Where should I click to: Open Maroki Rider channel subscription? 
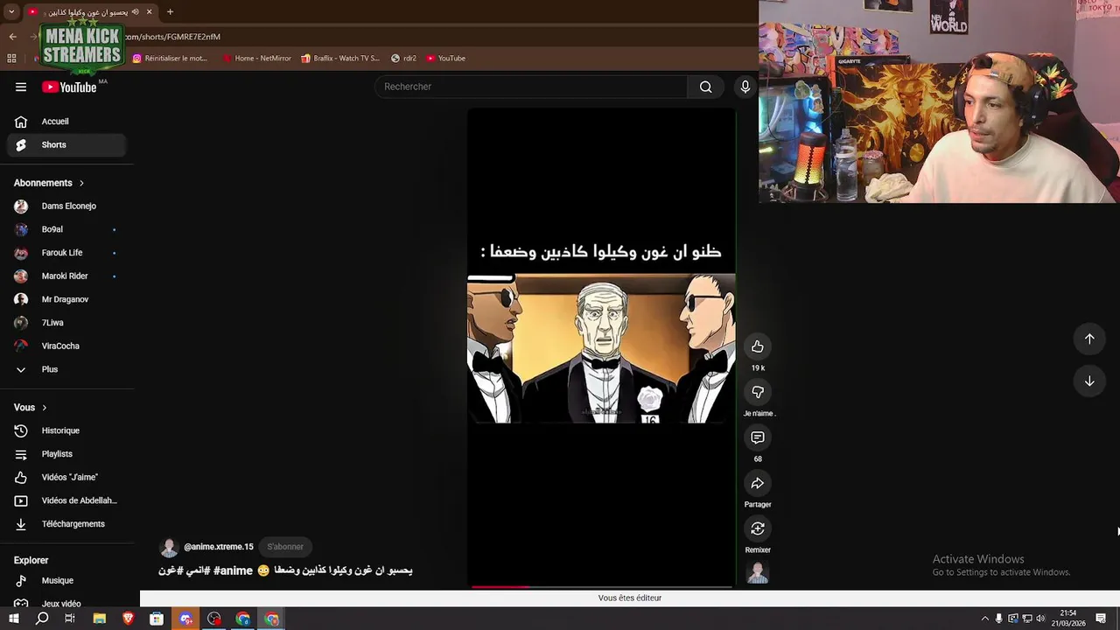click(x=66, y=276)
